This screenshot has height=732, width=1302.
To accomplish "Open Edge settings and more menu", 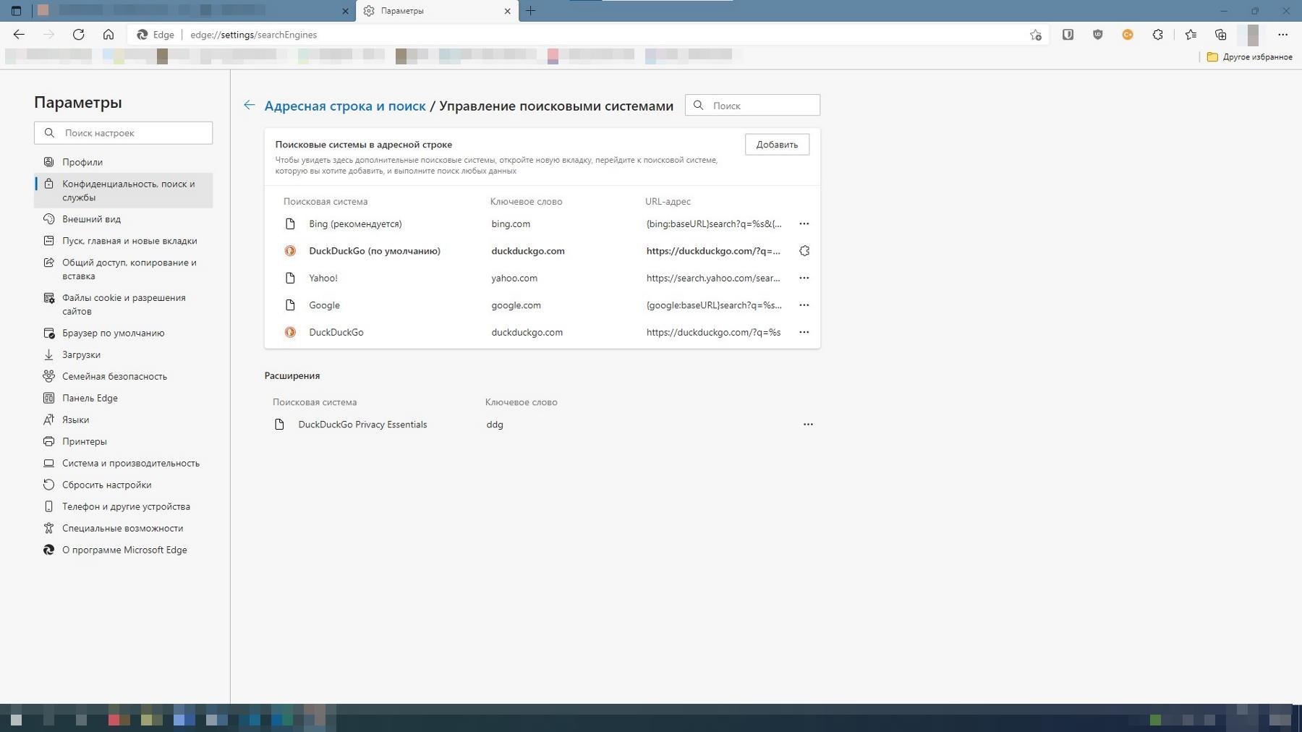I will [x=1282, y=35].
